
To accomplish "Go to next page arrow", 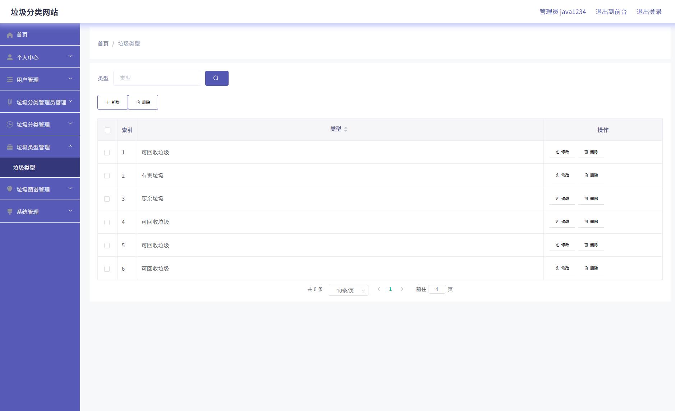I will point(402,289).
